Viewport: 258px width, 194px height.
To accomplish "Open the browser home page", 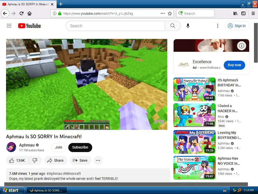I will [29, 14].
